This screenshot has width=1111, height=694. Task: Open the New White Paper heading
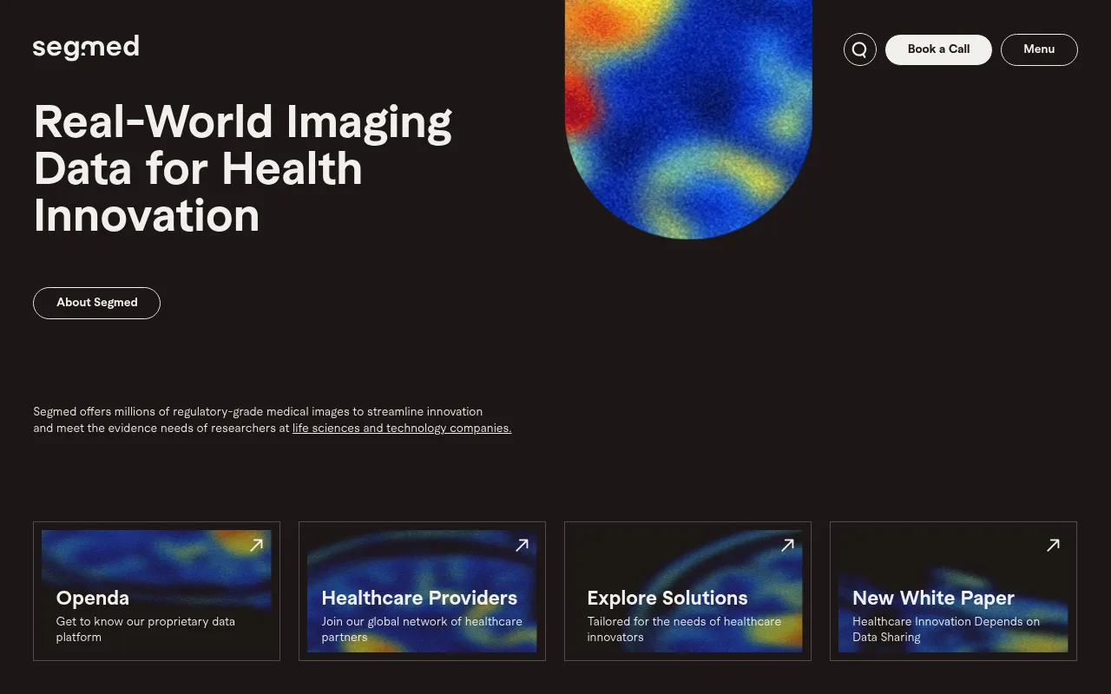(x=934, y=598)
